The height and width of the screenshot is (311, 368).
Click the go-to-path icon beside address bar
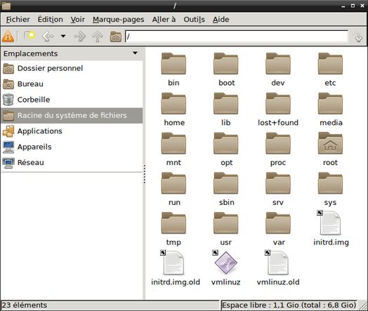[358, 37]
